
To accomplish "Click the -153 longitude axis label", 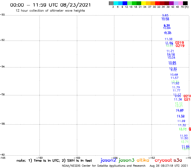I will pos(152,158).
